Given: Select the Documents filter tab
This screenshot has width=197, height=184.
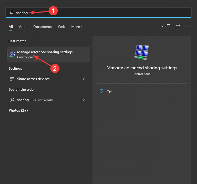Looking at the screenshot, I should tap(43, 27).
